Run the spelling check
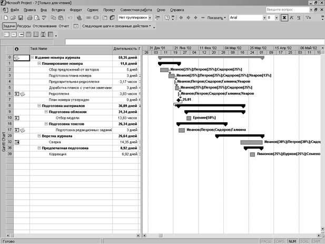 click(x=44, y=18)
